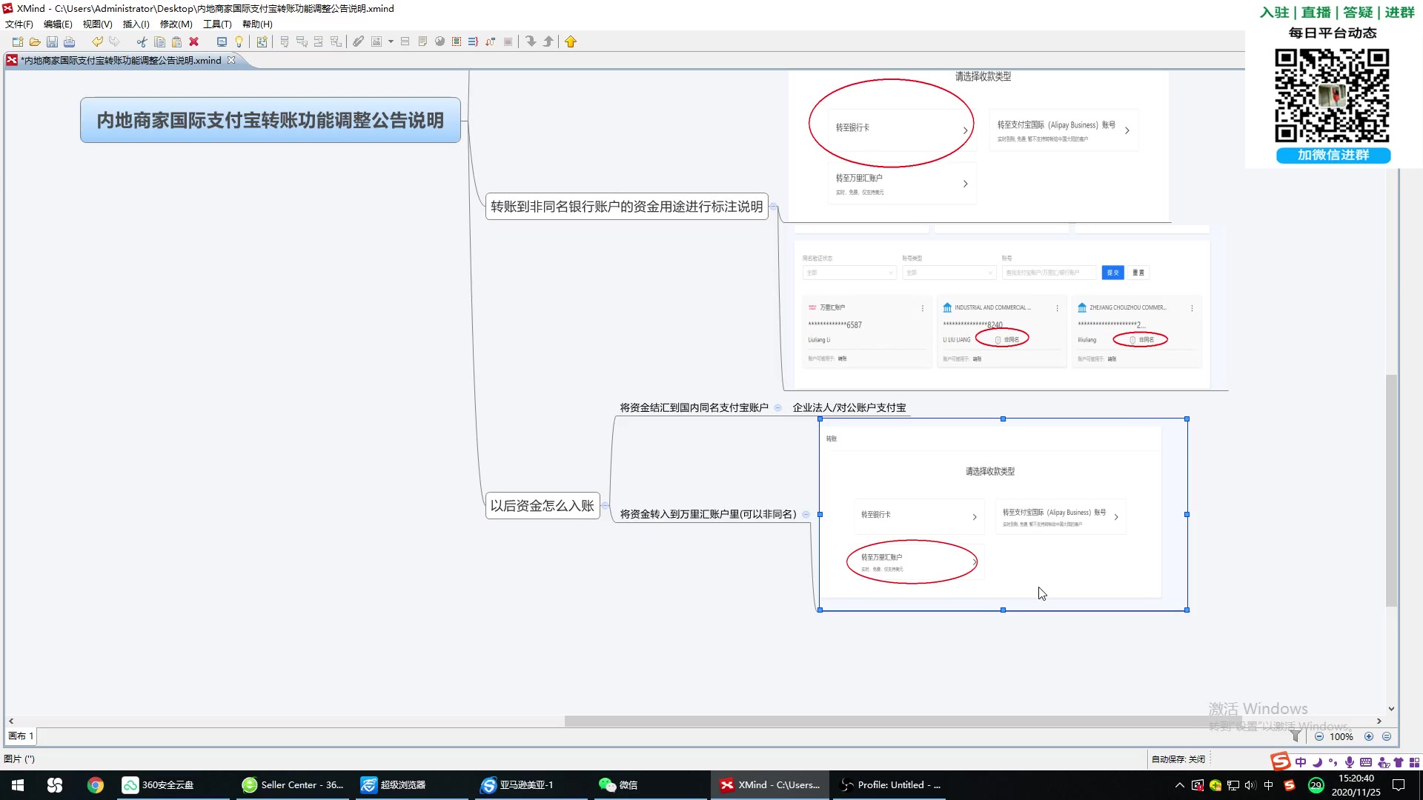Screen dimensions: 1423x800
Task: Click the Summary bracket icon
Action: point(473,41)
